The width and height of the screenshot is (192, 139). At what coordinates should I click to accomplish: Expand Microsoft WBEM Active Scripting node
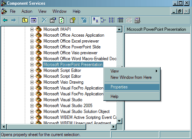pyautogui.click(x=32, y=117)
